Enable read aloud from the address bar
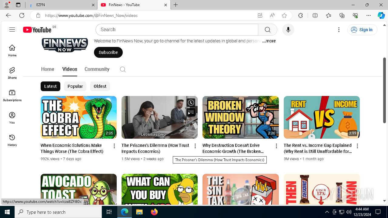Image resolution: width=388 pixels, height=218 pixels. coord(272,15)
